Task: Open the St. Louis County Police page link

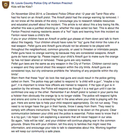Action: pos(42,3)
